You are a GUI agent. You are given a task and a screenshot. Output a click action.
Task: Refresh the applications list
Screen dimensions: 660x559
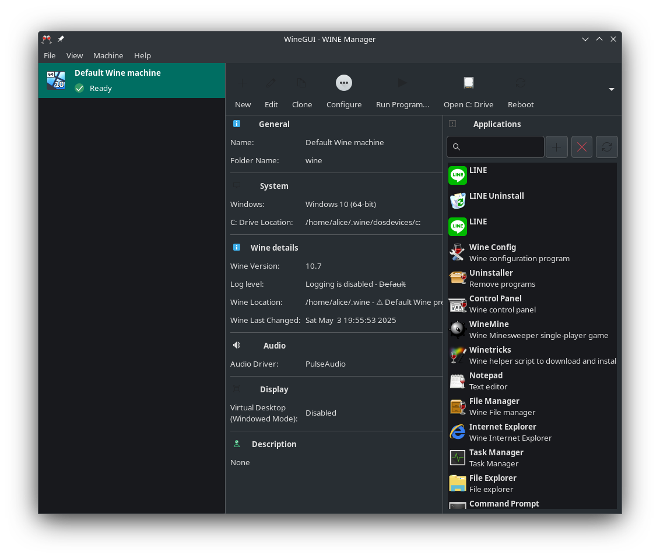(606, 147)
